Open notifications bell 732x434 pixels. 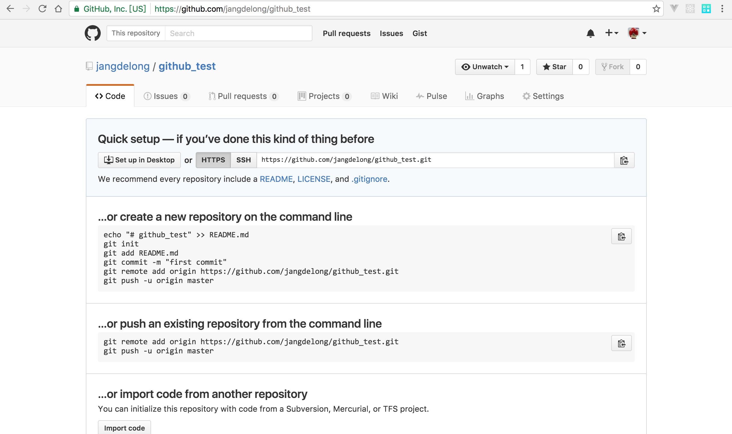click(590, 33)
